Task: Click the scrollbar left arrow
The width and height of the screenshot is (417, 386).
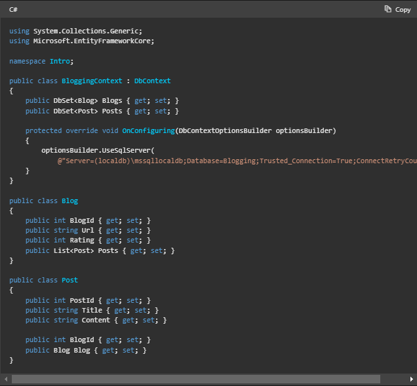Action: (5, 379)
